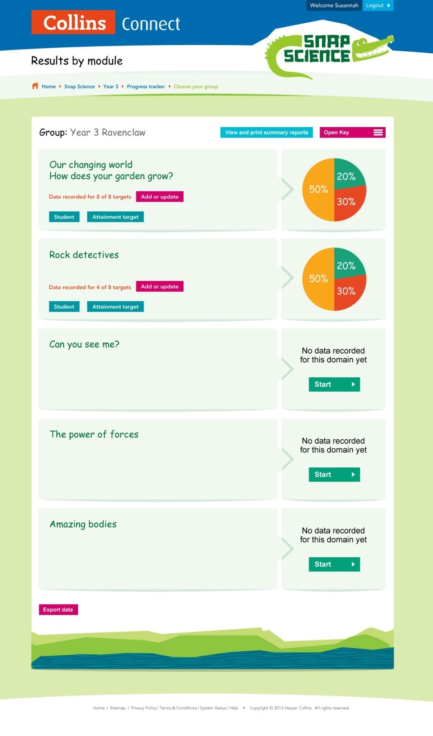Select Attainment target for Rock detectives
Screen dimensions: 433x736
[115, 307]
